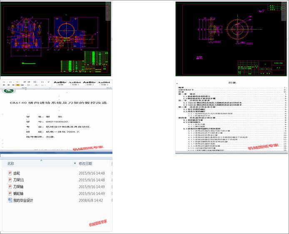Image resolution: width=289 pixels, height=234 pixels.
Task: Toggle the highlighted Justify alignment button
Action: pos(17,85)
